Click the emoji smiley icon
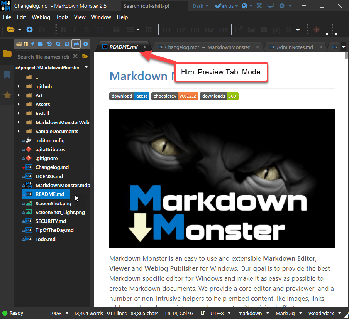 point(288,30)
